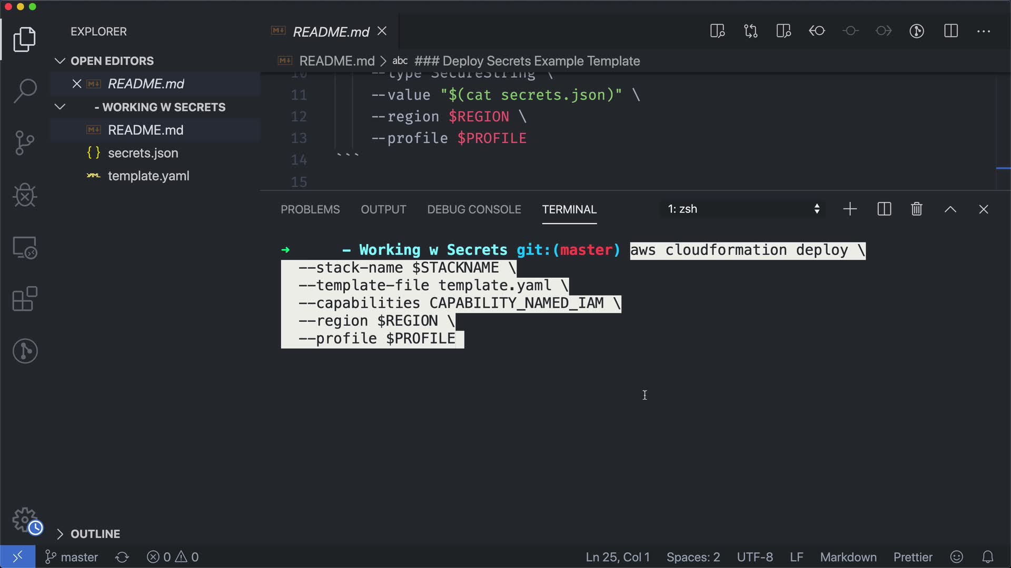Open secrets.json in the explorer
The width and height of the screenshot is (1011, 568).
pyautogui.click(x=143, y=153)
